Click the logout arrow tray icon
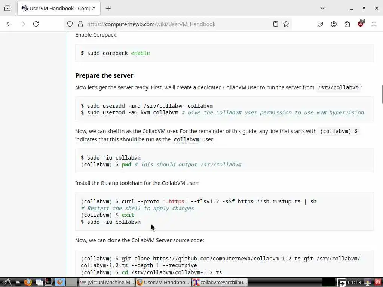This screenshot has height=287, width=383. coord(341,283)
